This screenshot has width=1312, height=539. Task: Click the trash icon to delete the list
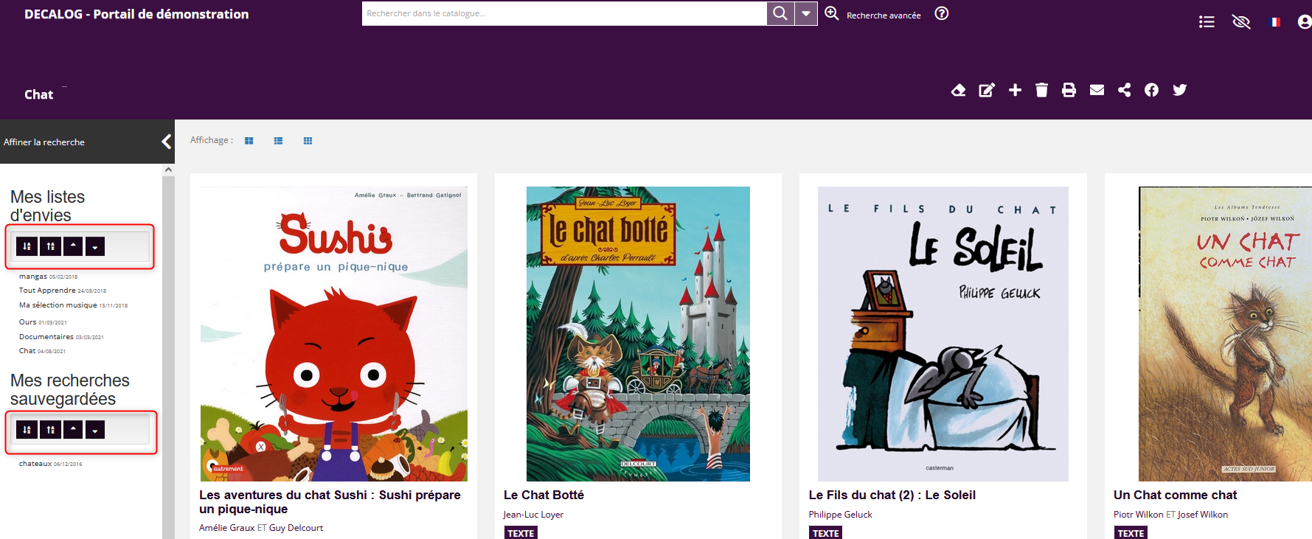click(x=1041, y=90)
